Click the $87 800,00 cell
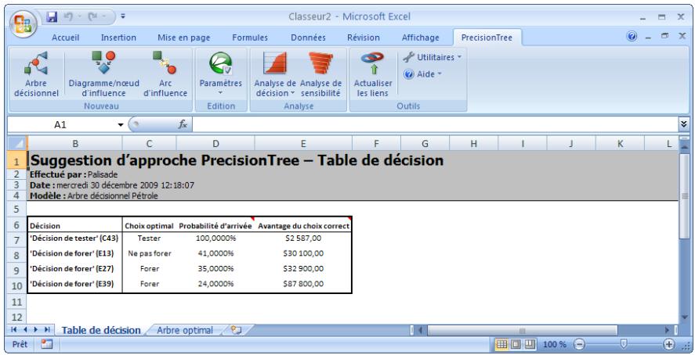 (303, 284)
